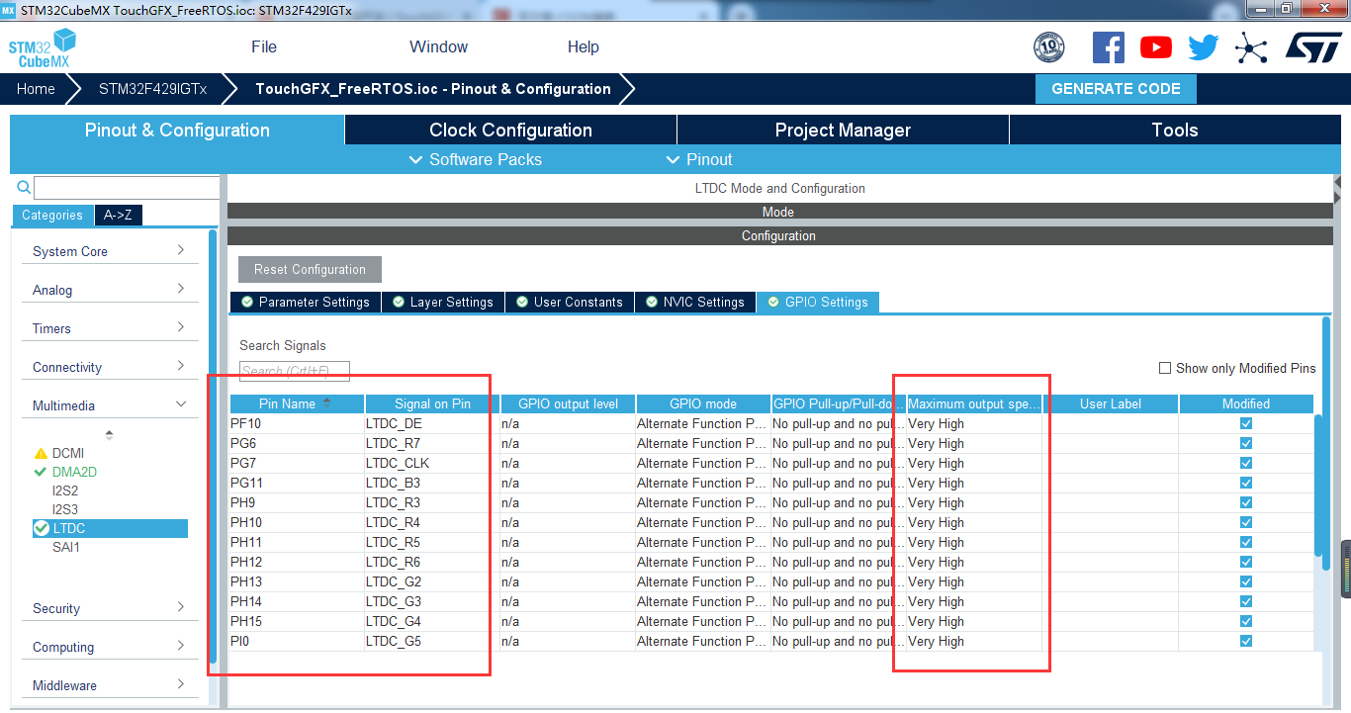Screen dimensions: 1351x713
Task: Toggle Show only Modified Pins checkbox
Action: (1165, 368)
